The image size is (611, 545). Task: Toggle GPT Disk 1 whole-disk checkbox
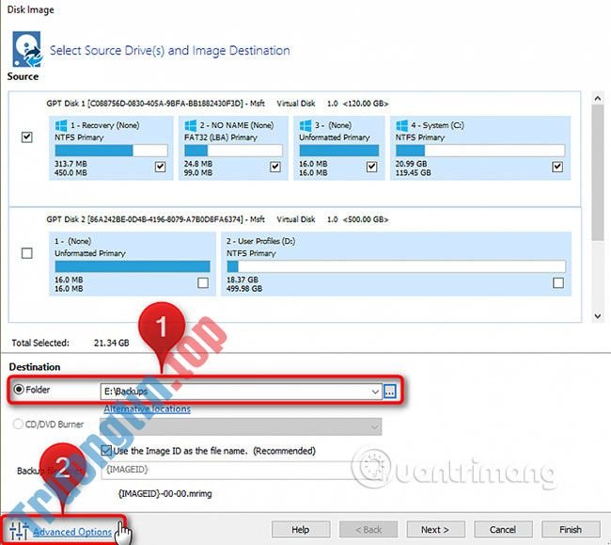(27, 136)
